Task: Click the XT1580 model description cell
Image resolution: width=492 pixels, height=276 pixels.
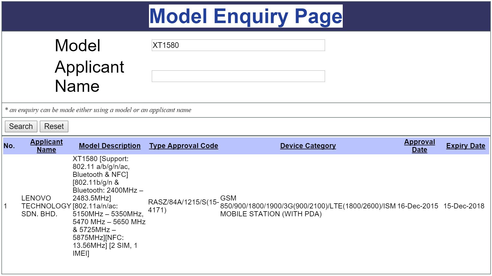Action: (109, 206)
